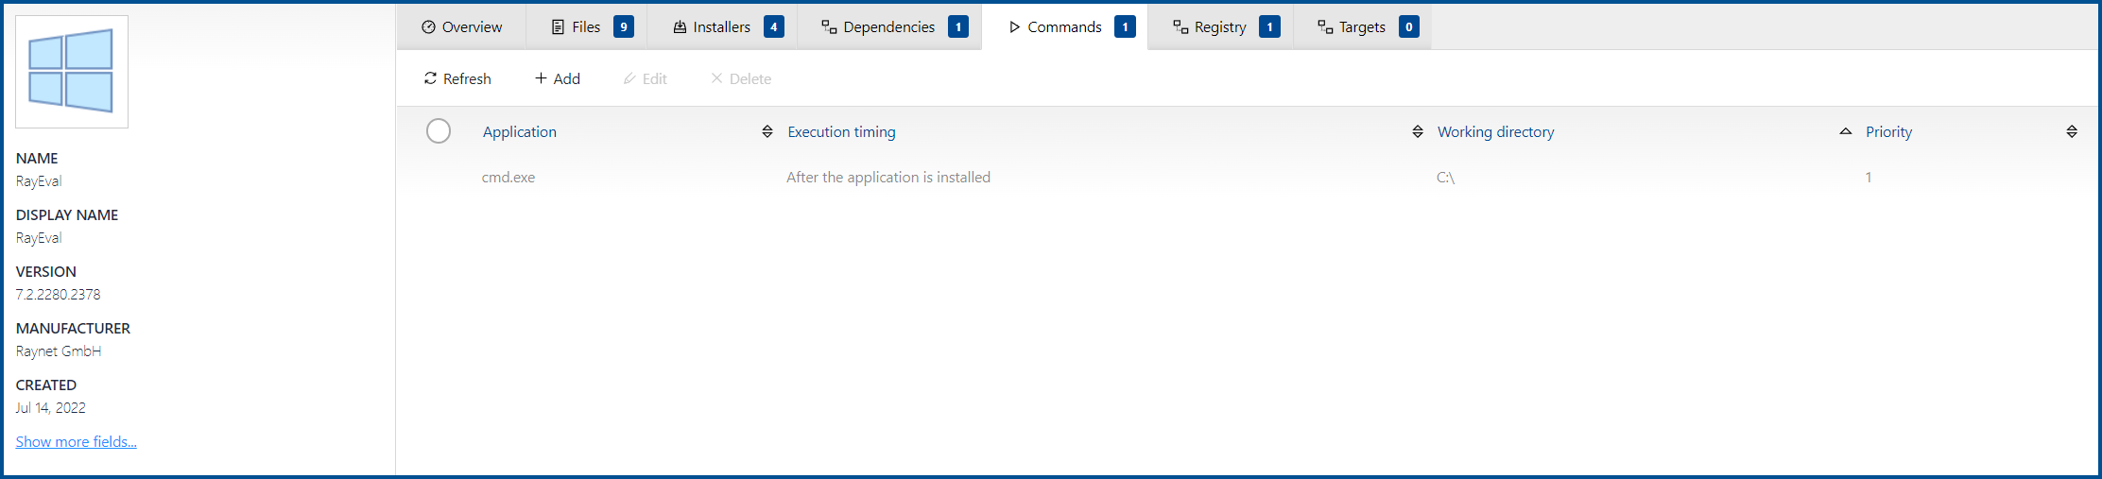
Task: Click 'After the application is installed' cell
Action: coord(888,178)
